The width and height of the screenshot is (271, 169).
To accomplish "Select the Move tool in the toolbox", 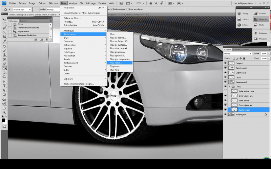I will [4, 20].
